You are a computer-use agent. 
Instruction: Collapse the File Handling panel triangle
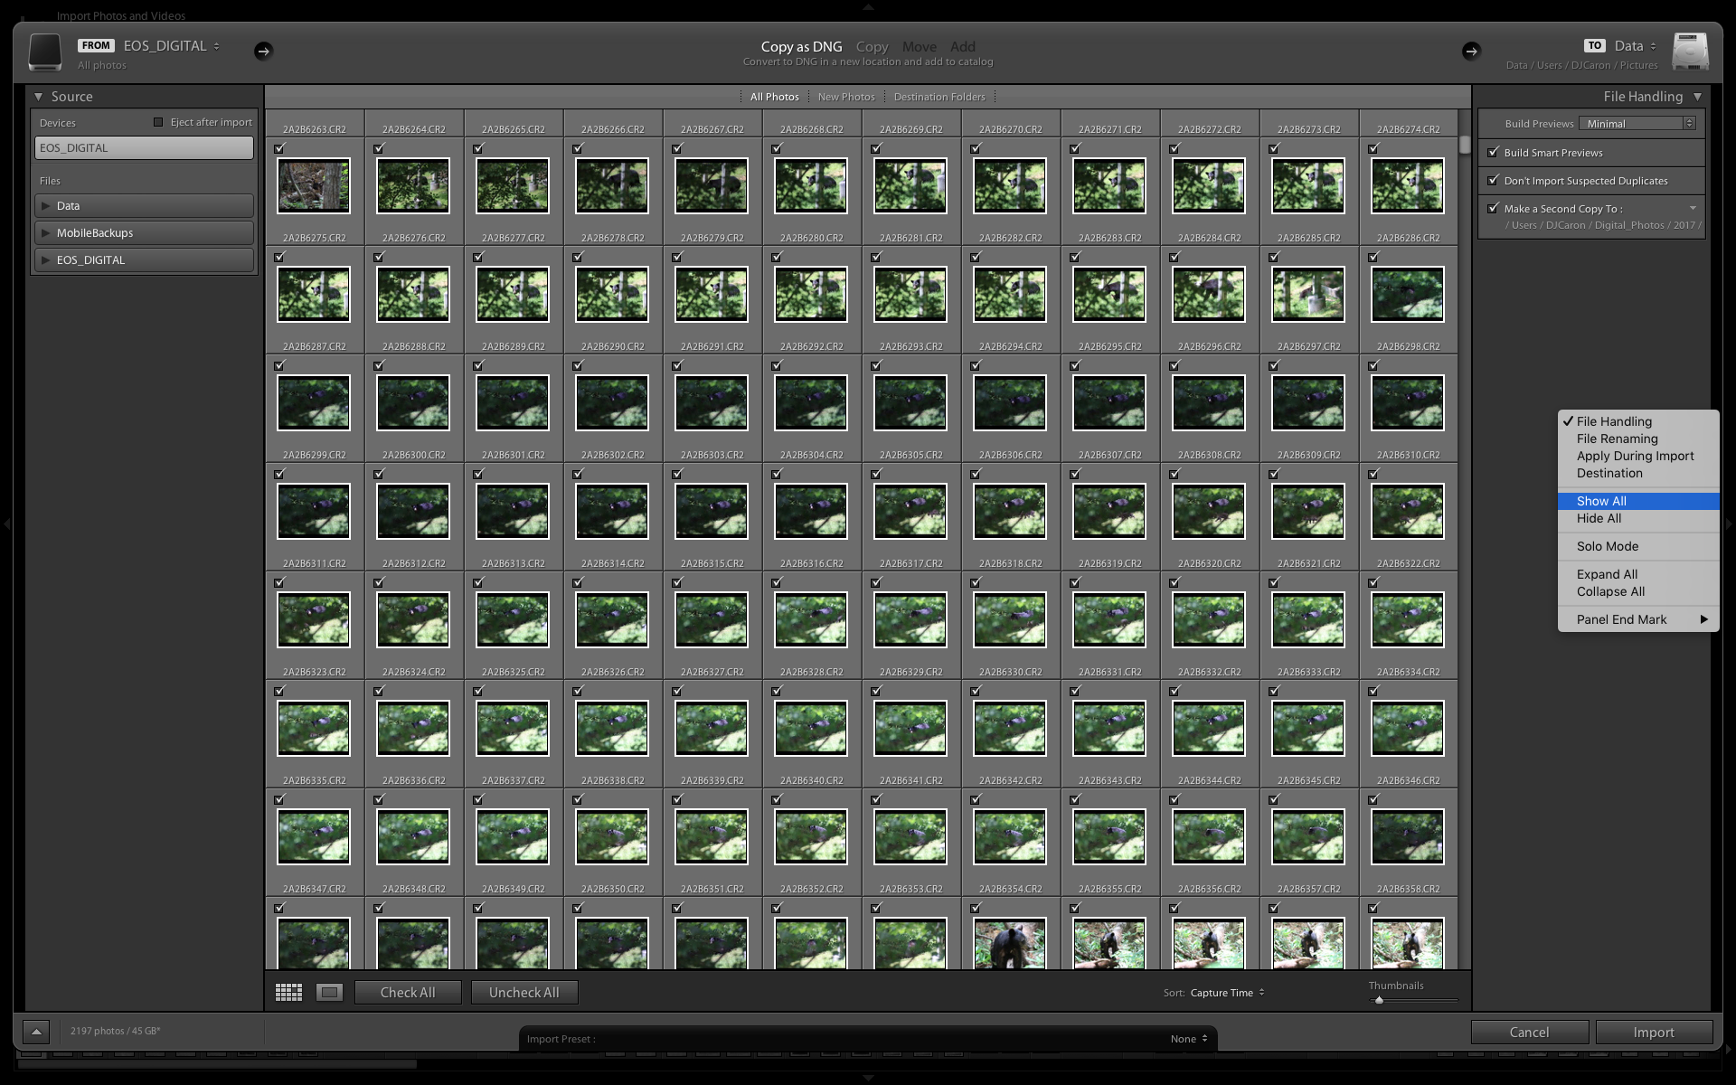(x=1697, y=97)
